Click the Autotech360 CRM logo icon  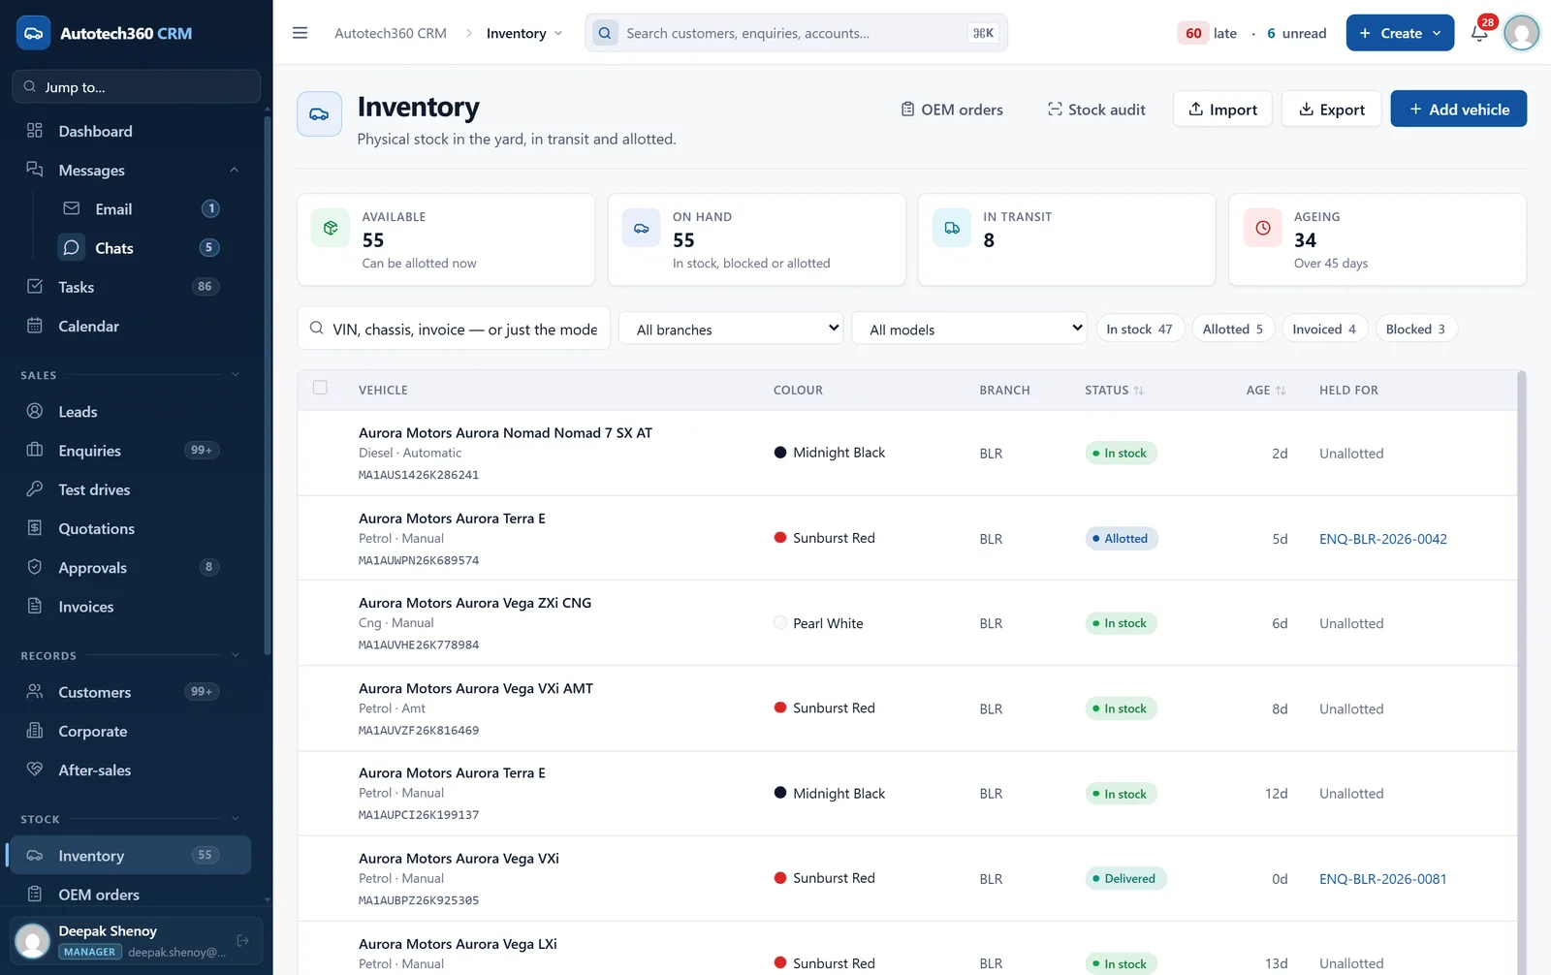[33, 33]
